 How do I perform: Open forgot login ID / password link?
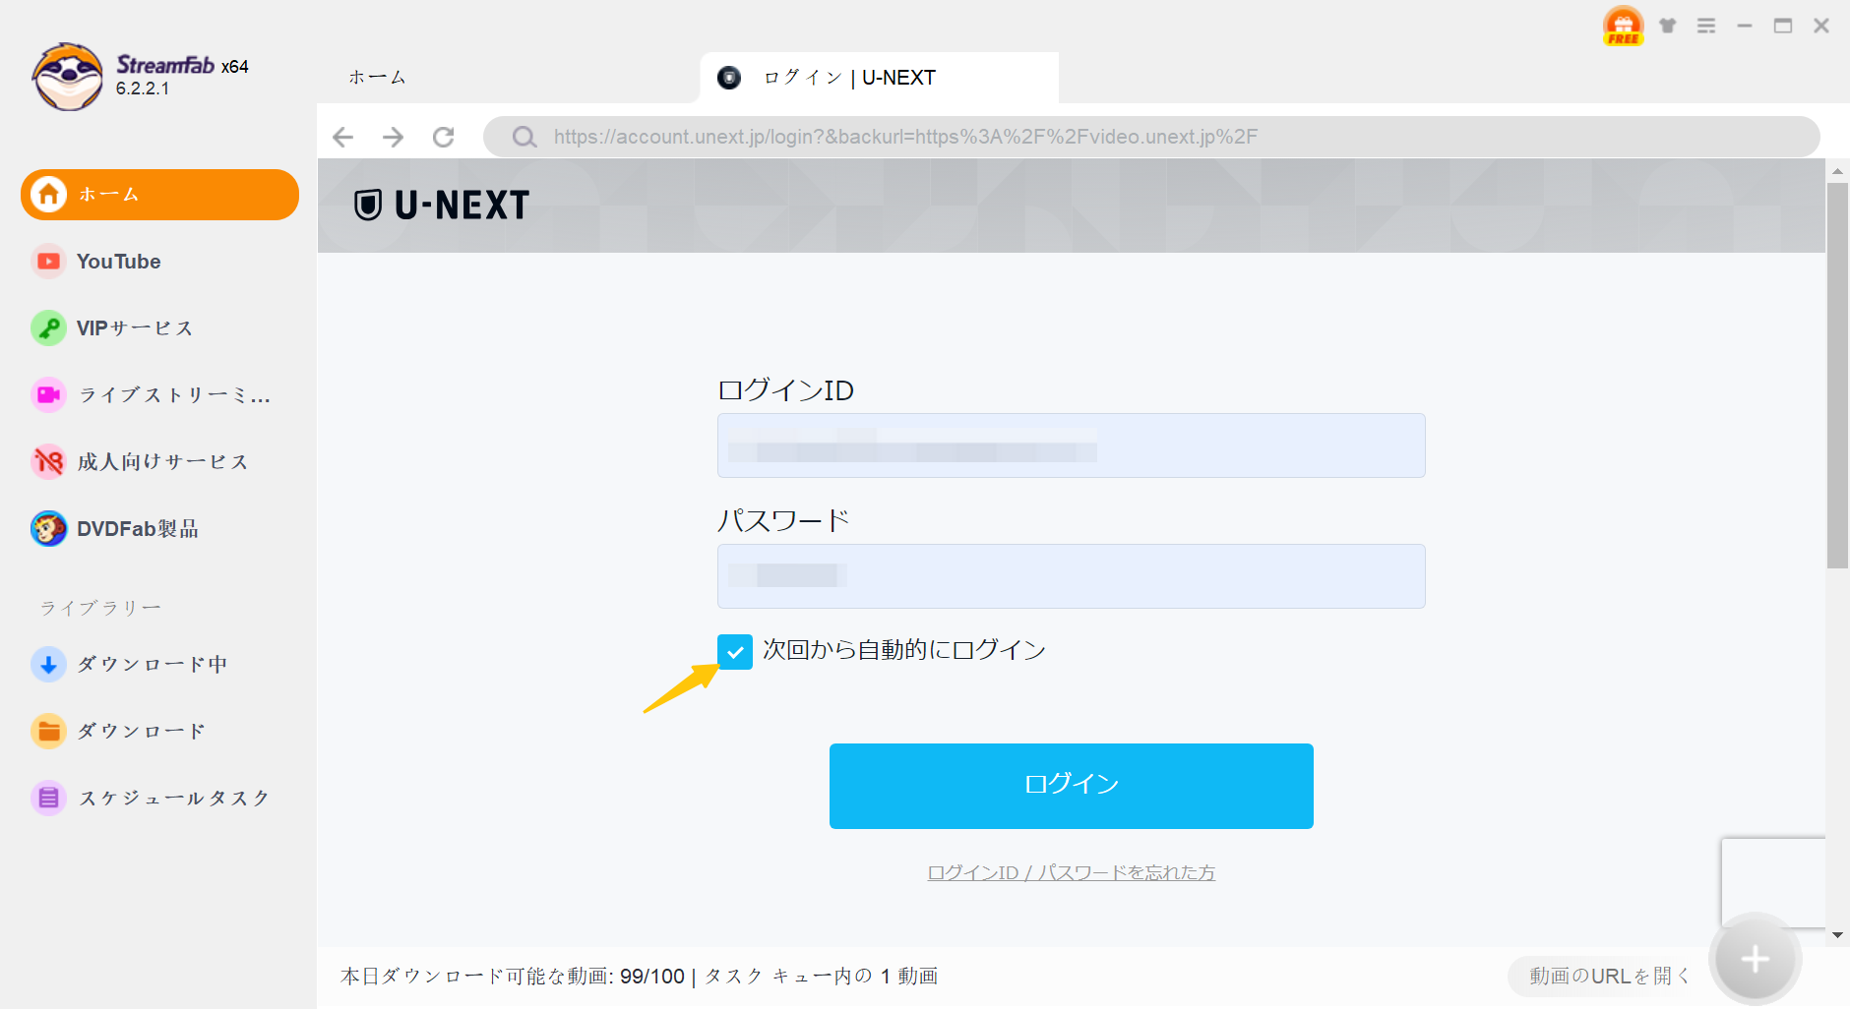tap(1071, 873)
